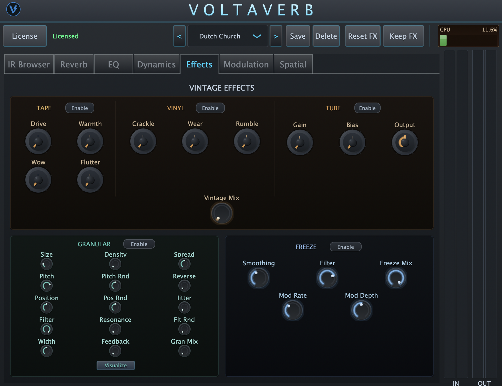Click the Visualize button in the Granular section
The width and height of the screenshot is (502, 386).
pyautogui.click(x=116, y=365)
